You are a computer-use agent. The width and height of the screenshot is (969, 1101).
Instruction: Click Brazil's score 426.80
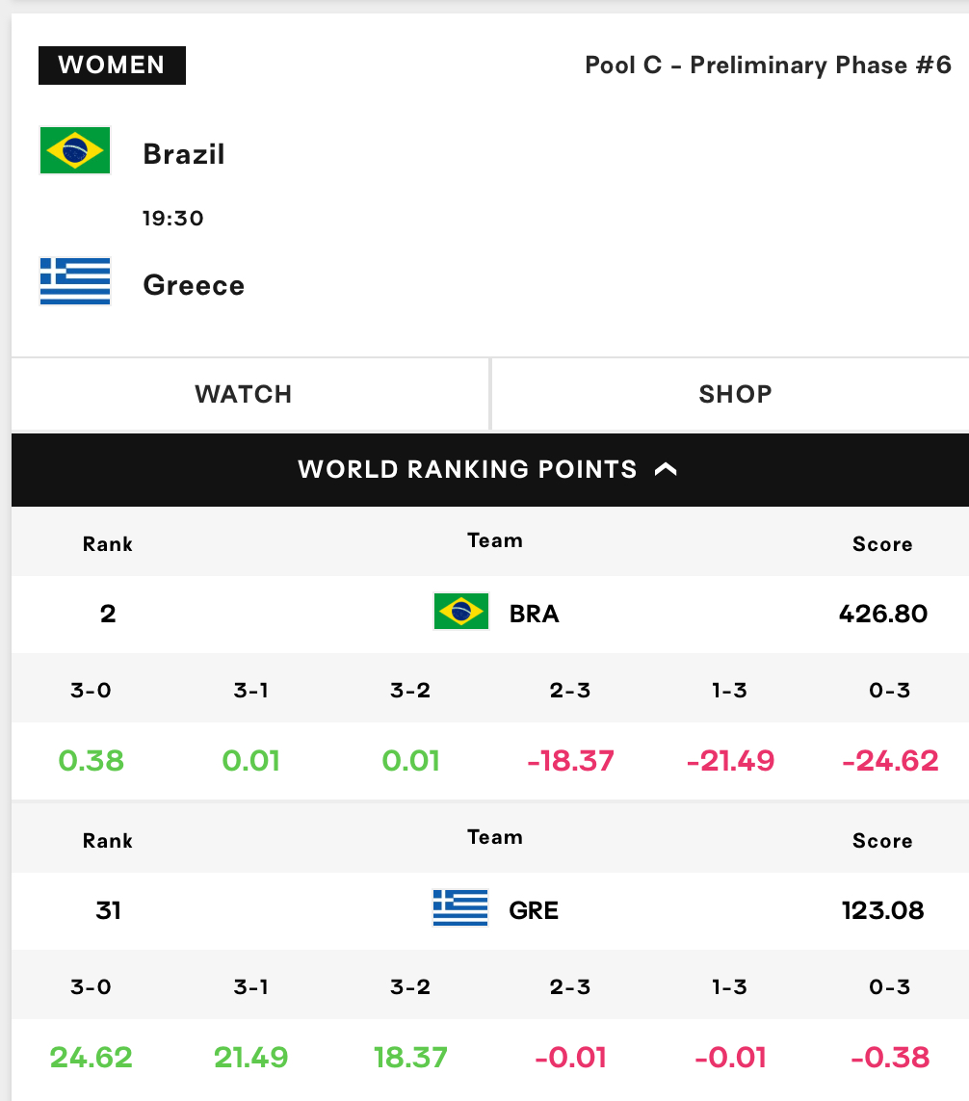coord(883,614)
